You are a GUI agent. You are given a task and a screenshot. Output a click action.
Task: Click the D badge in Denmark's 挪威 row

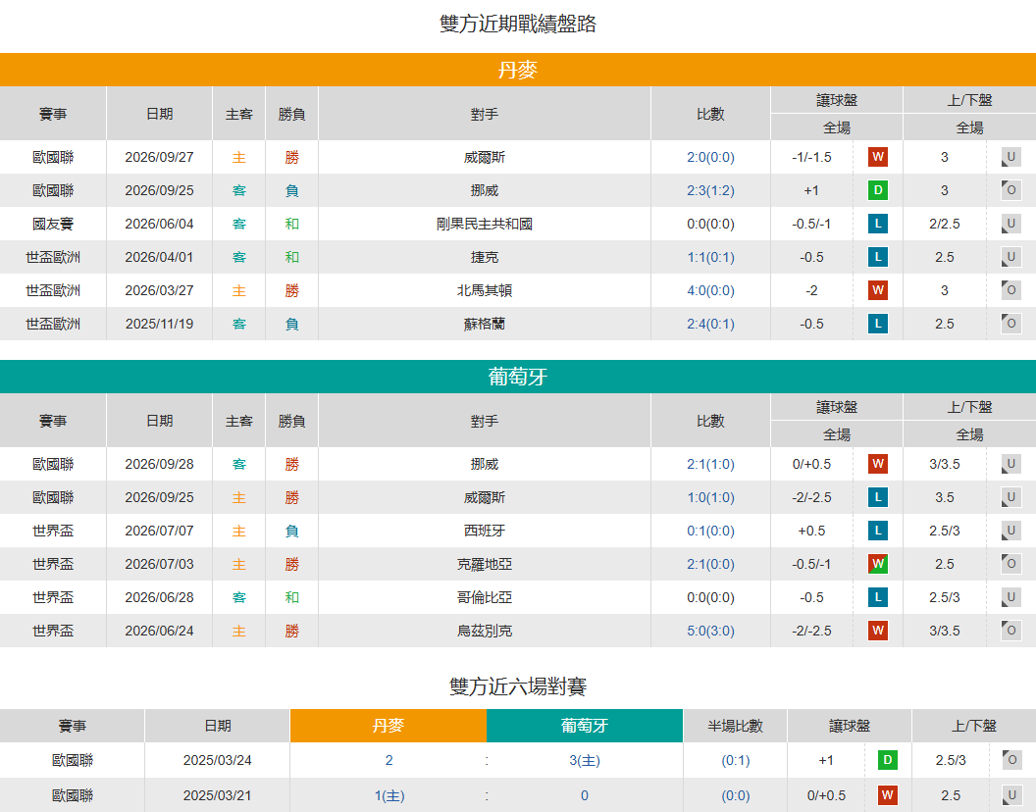[x=877, y=190]
